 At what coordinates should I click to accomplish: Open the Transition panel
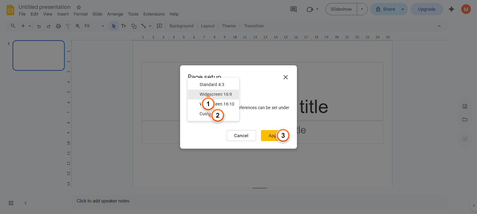point(254,26)
